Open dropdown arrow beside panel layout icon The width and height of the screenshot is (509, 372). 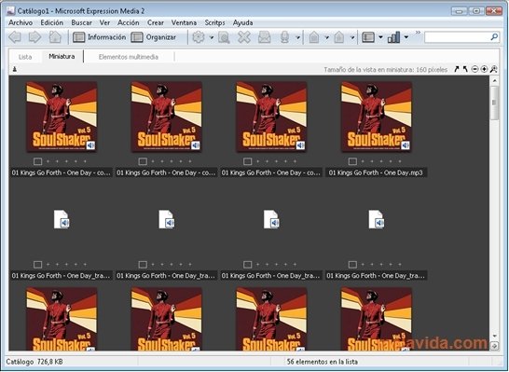tap(380, 37)
